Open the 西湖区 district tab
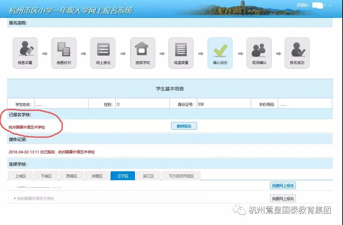 72,176
